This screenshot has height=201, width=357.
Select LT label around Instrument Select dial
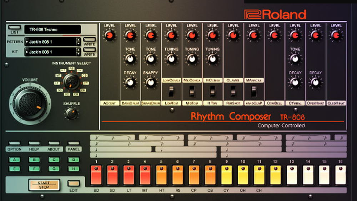click(57, 83)
